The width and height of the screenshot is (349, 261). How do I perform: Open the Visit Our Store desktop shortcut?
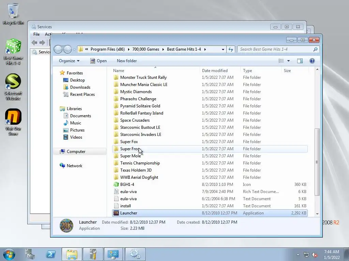(13, 122)
